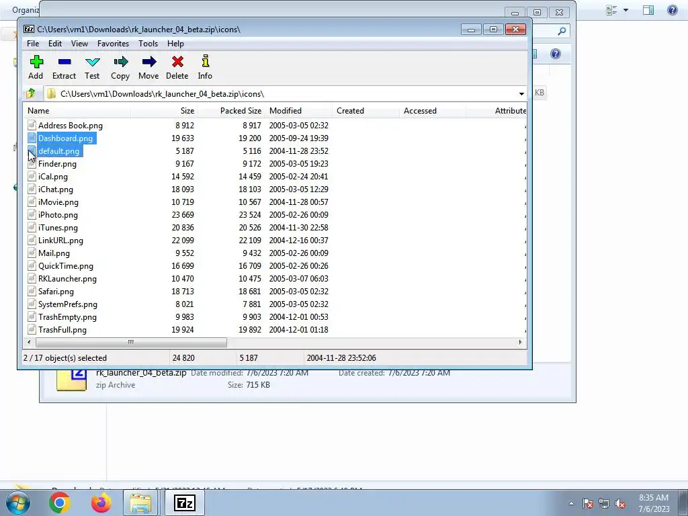
Task: Click the Move toolbar icon
Action: tap(148, 62)
